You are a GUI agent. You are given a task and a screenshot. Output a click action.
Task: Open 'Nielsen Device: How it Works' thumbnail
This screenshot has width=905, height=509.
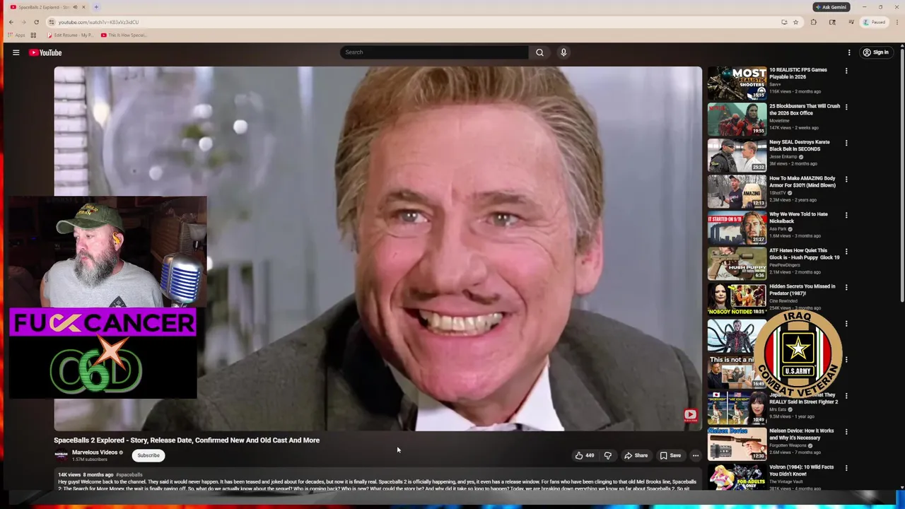pos(737,443)
